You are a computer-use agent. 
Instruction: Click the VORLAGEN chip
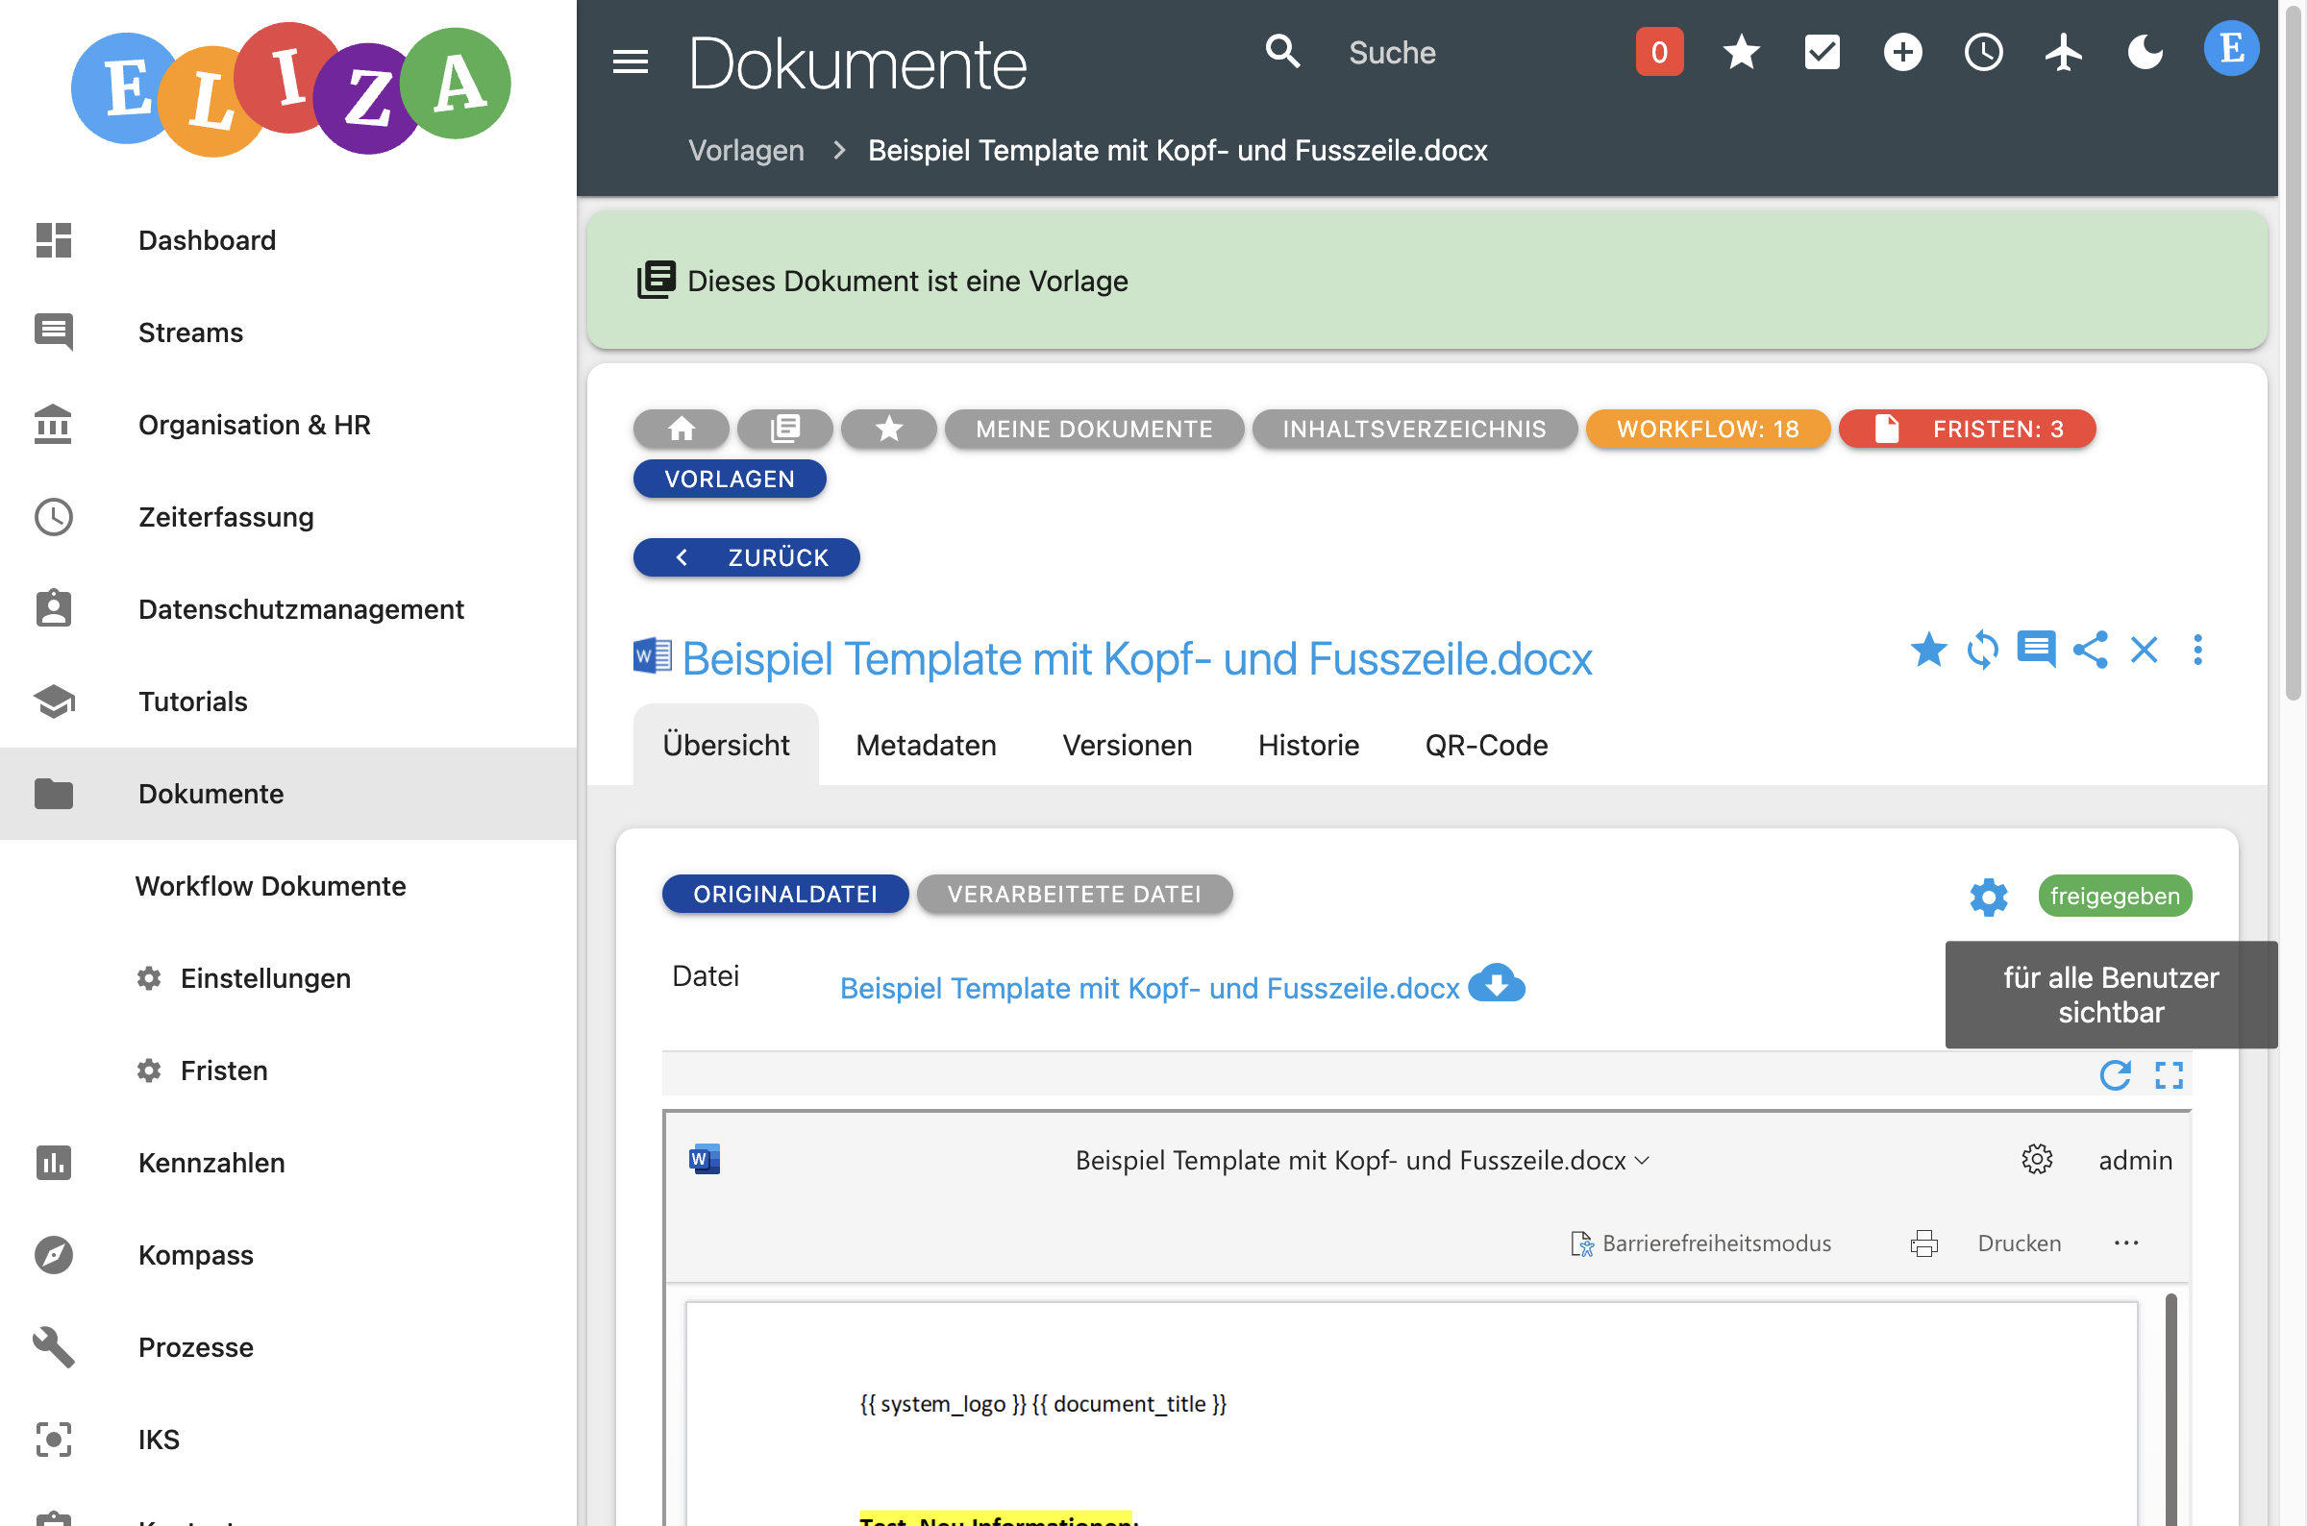click(730, 479)
